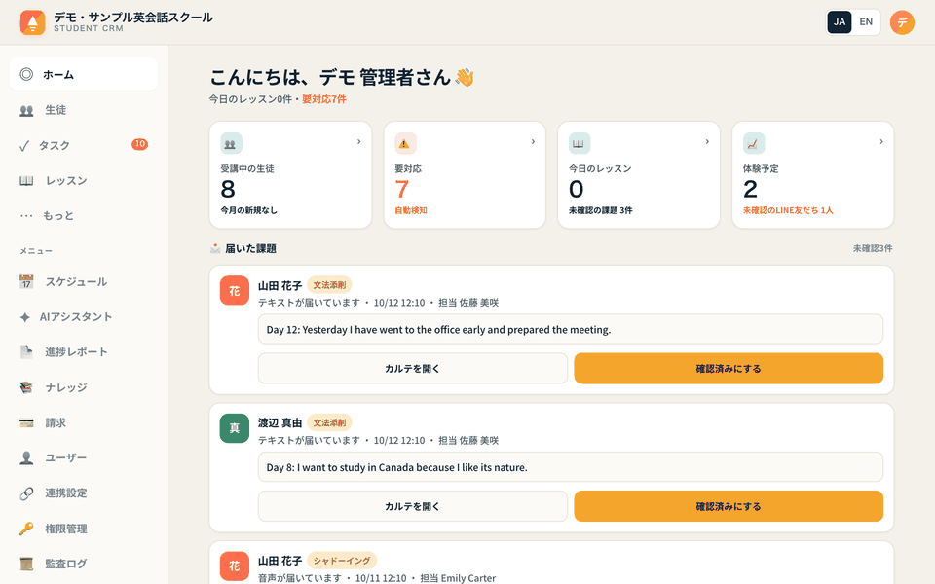Click the AIアシスタント sparkle icon

click(24, 317)
